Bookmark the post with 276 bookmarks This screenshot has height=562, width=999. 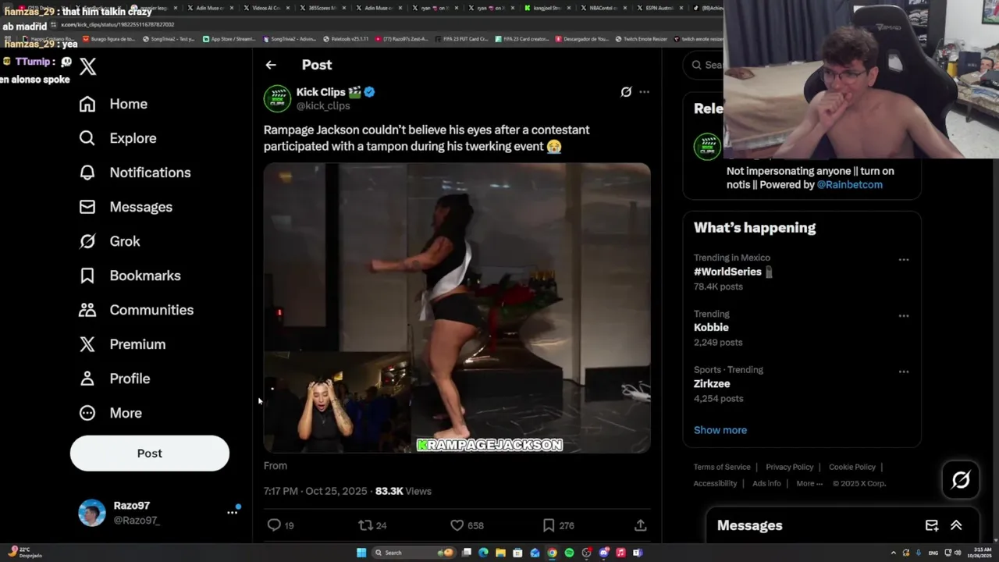[x=549, y=525]
